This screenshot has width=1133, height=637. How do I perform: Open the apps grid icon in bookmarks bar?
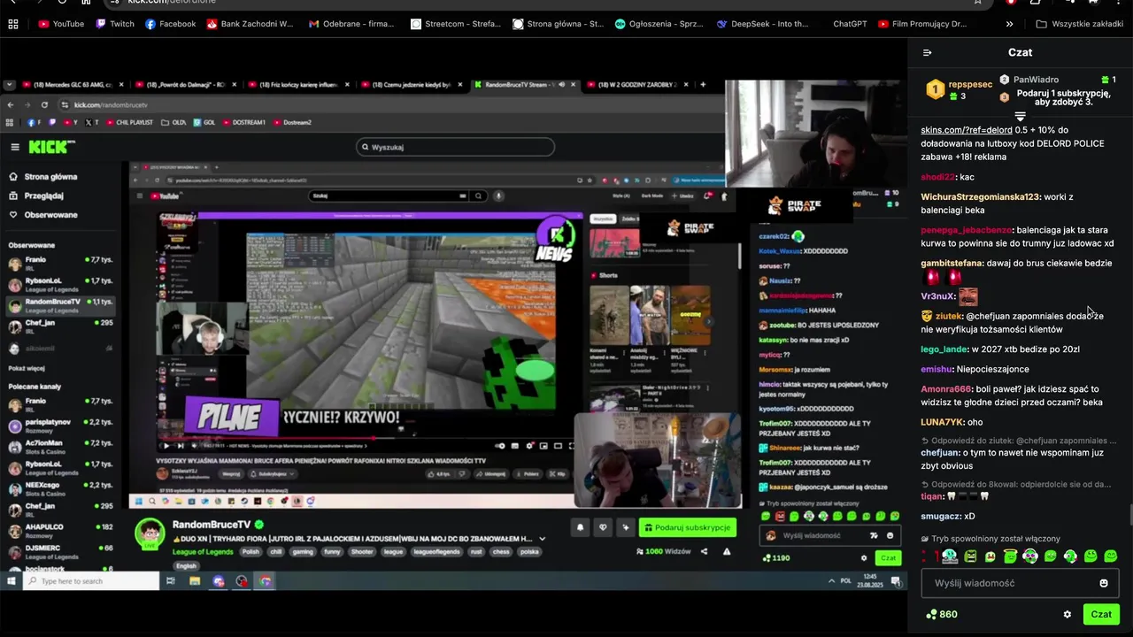pyautogui.click(x=12, y=24)
